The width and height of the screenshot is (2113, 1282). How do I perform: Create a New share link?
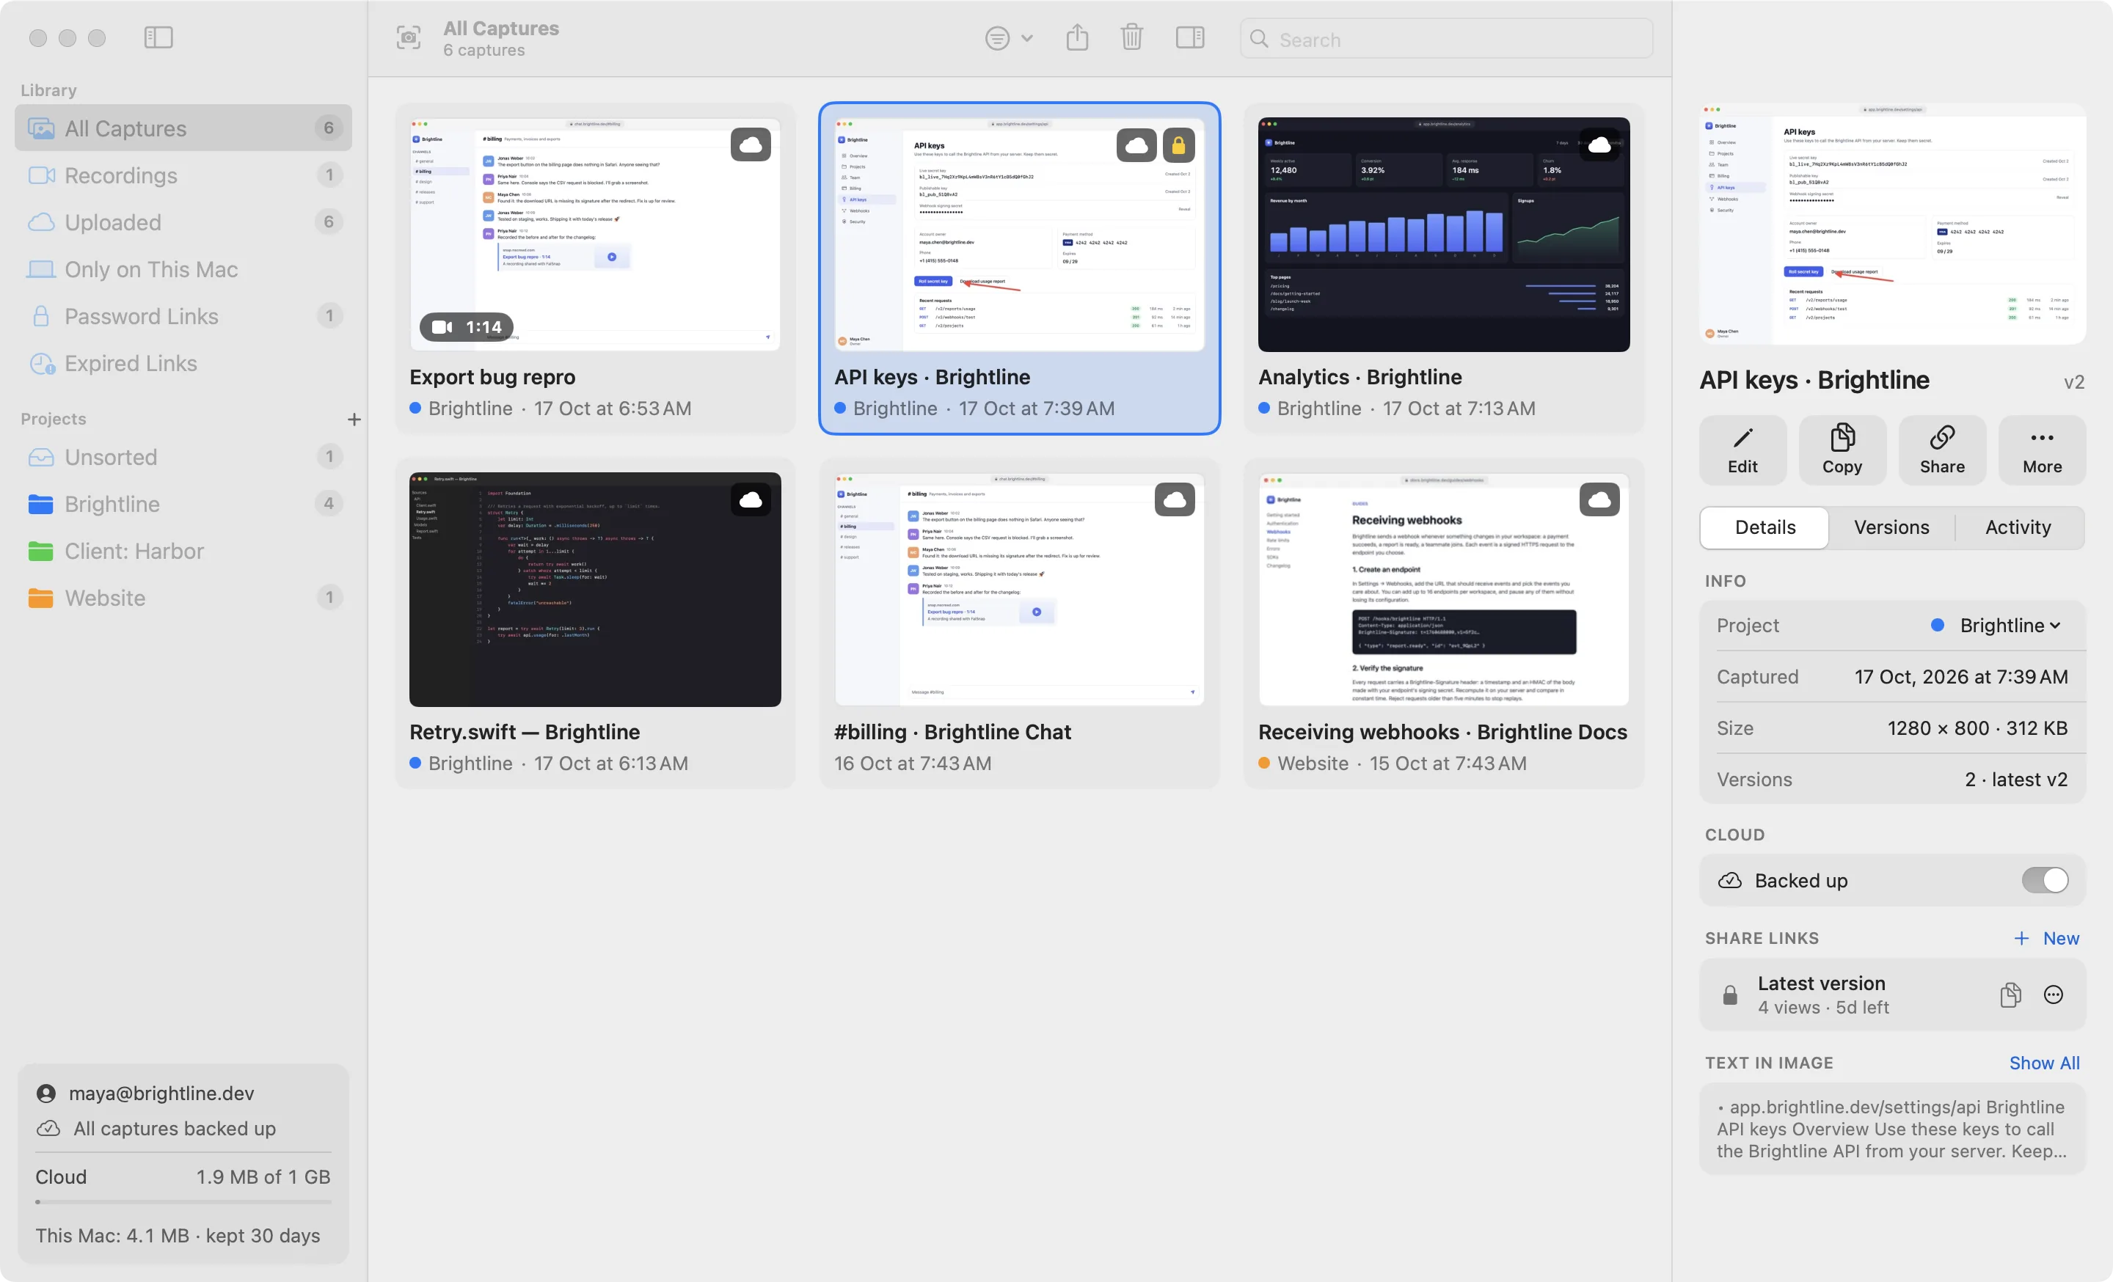click(x=2046, y=938)
